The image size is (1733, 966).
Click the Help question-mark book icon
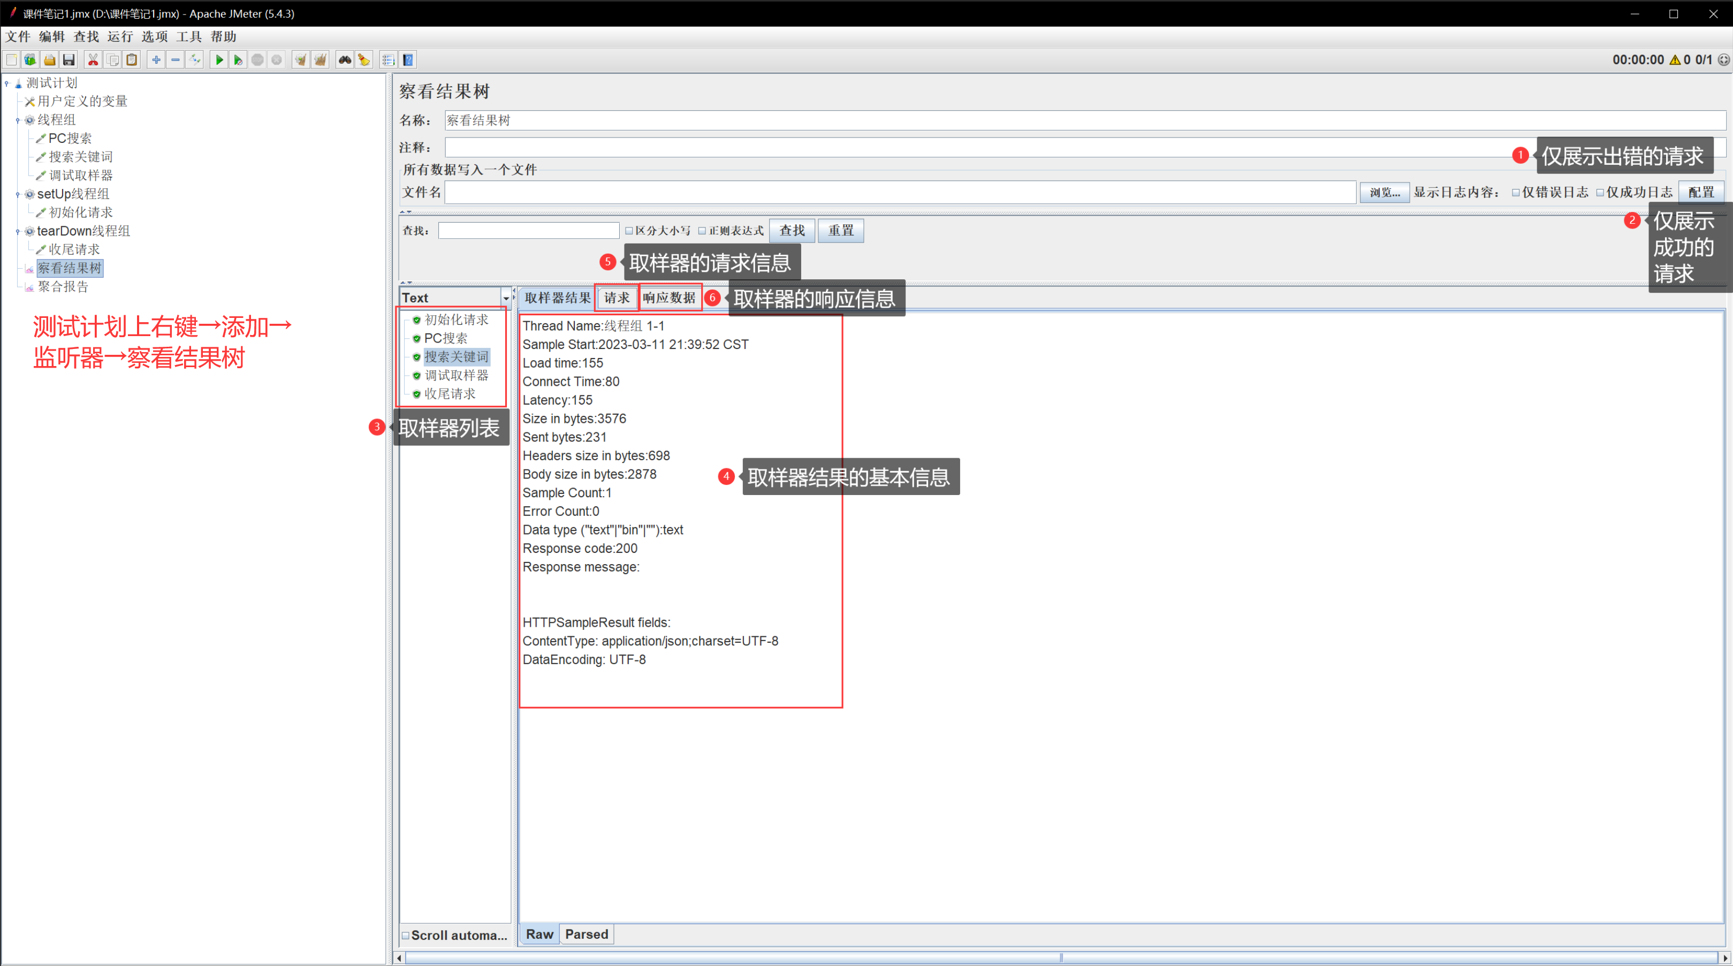tap(408, 60)
